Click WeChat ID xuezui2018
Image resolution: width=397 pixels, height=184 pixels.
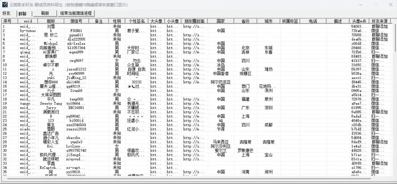pos(76,129)
